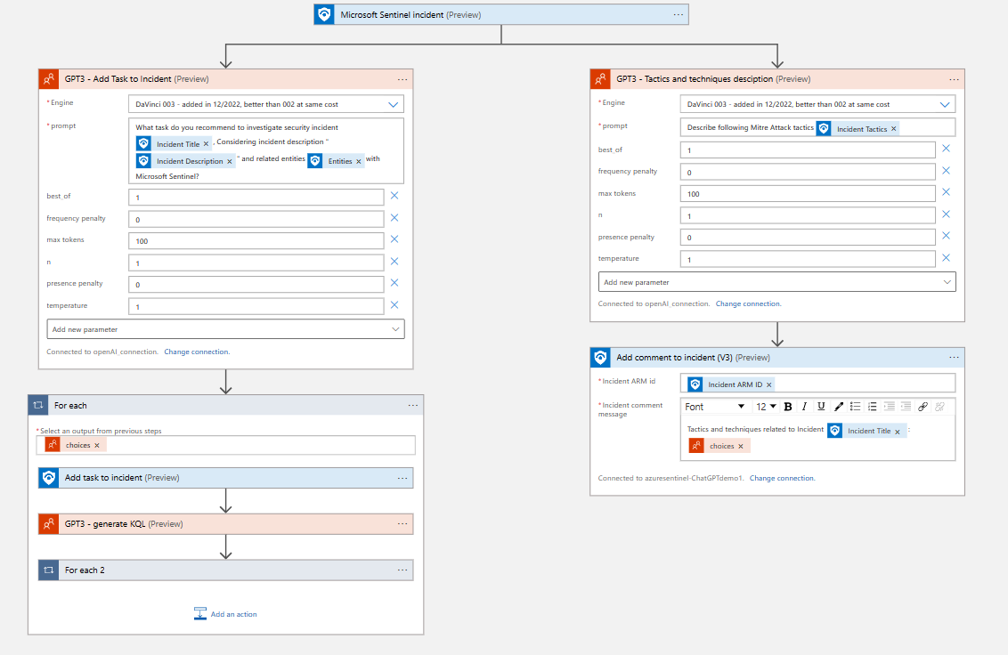Open ellipsis menu of Add comment to incident
This screenshot has width=1008, height=655.
[954, 358]
